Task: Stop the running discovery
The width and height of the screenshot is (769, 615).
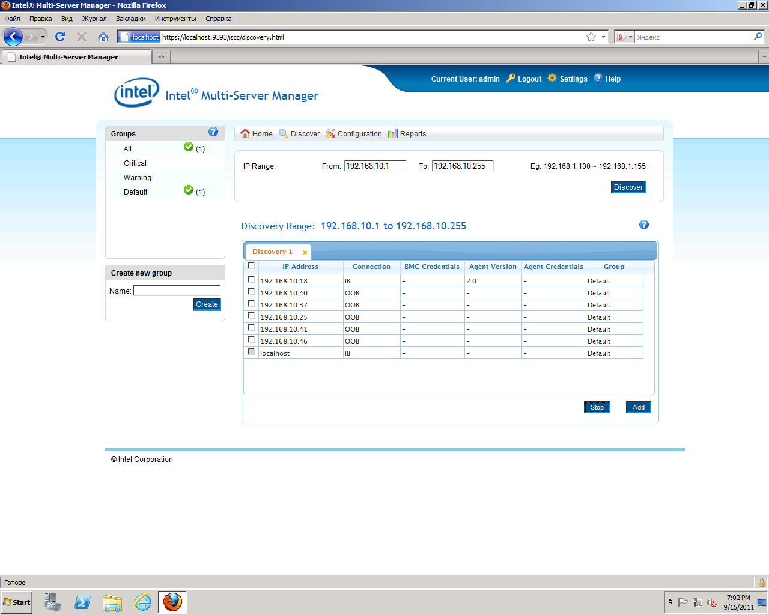Action: pyautogui.click(x=597, y=407)
